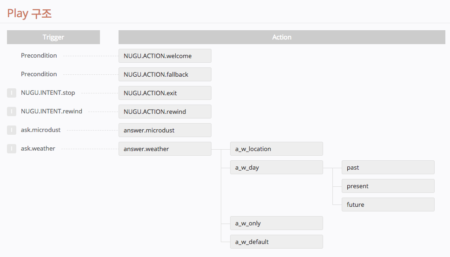Screen dimensions: 450x257
Task: Open the a_w_location branch action
Action: click(x=276, y=149)
